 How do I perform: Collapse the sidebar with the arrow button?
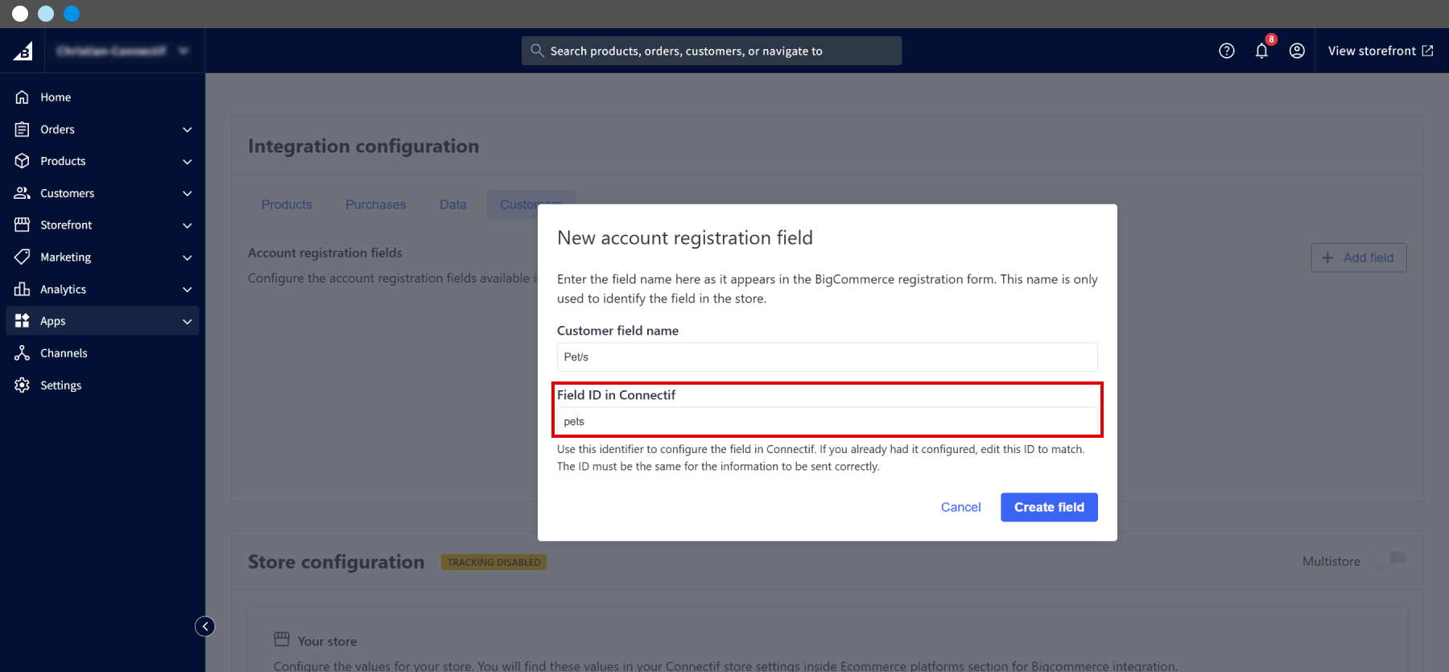[x=205, y=626]
